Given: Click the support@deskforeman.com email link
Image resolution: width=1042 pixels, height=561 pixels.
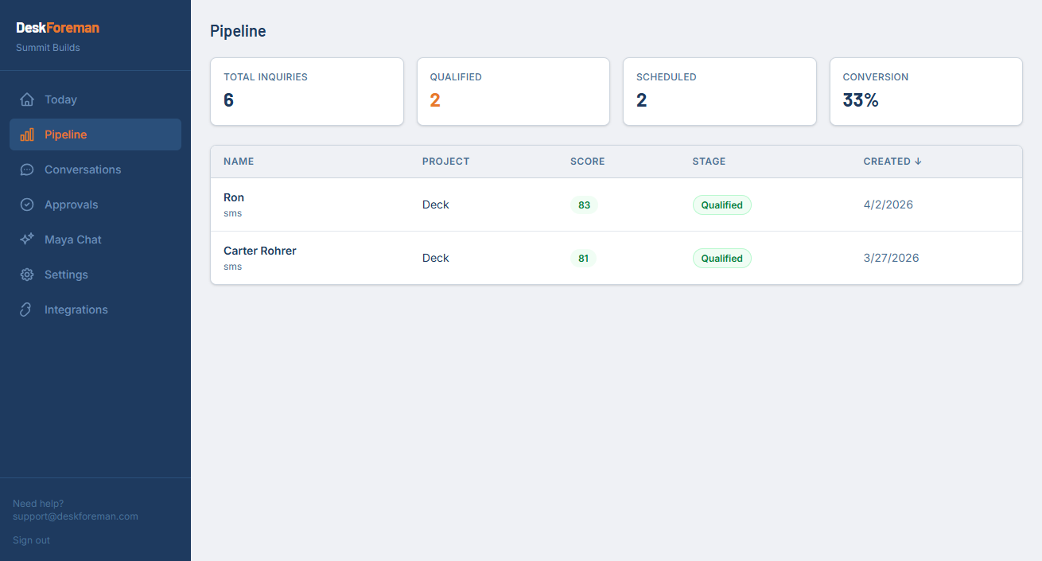Looking at the screenshot, I should pyautogui.click(x=76, y=516).
